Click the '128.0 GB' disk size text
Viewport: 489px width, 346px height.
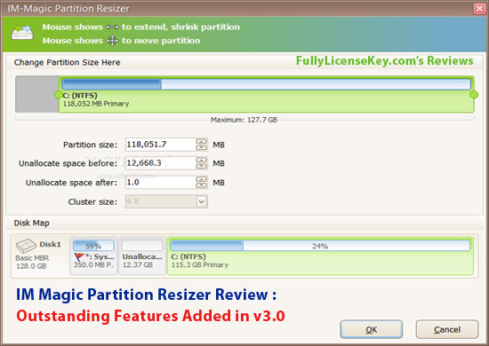tap(31, 266)
